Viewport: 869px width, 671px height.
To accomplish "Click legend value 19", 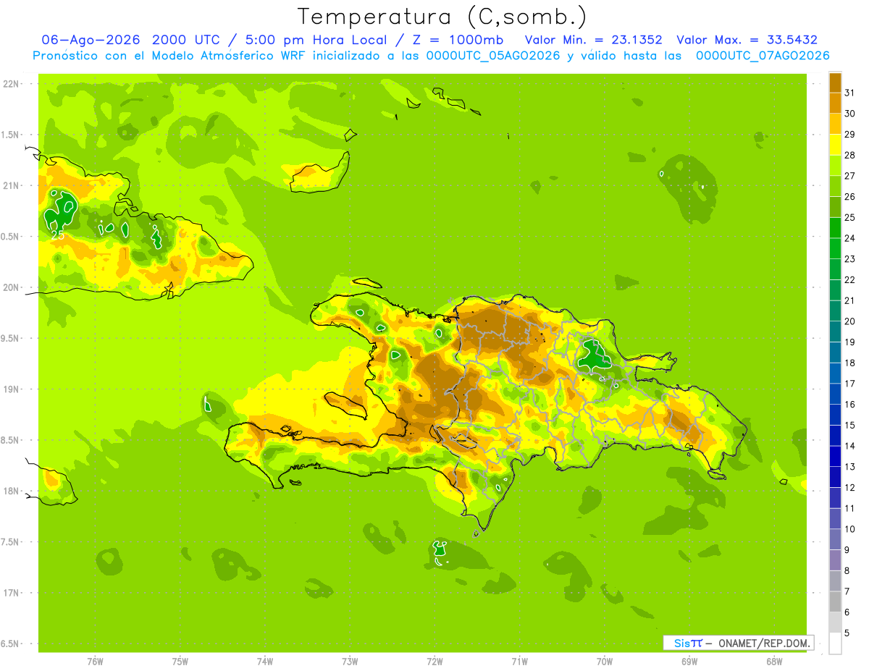I will (850, 342).
